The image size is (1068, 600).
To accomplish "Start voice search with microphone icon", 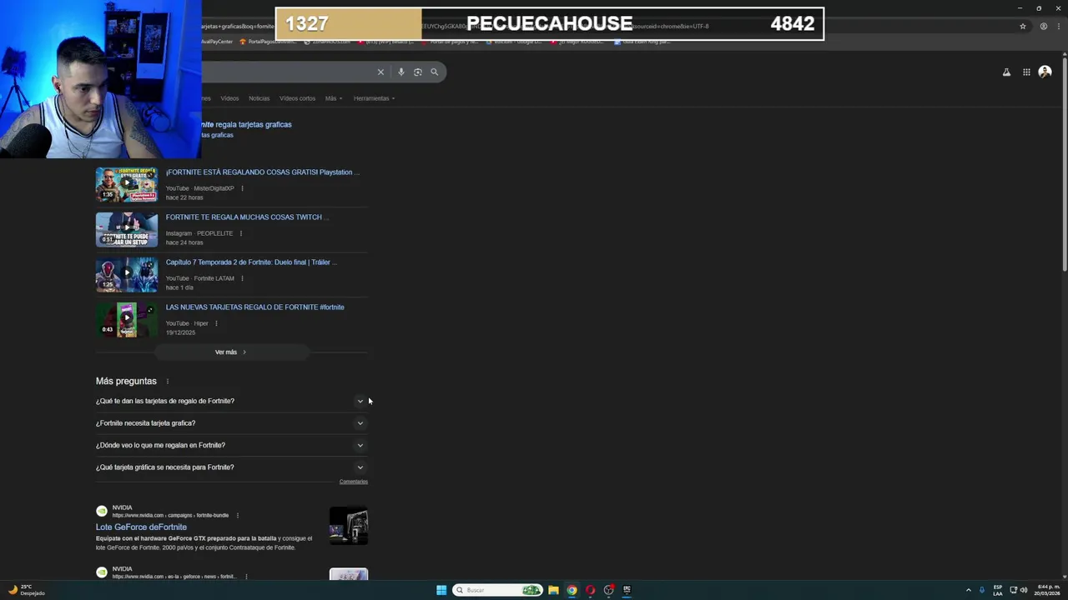I will click(401, 72).
